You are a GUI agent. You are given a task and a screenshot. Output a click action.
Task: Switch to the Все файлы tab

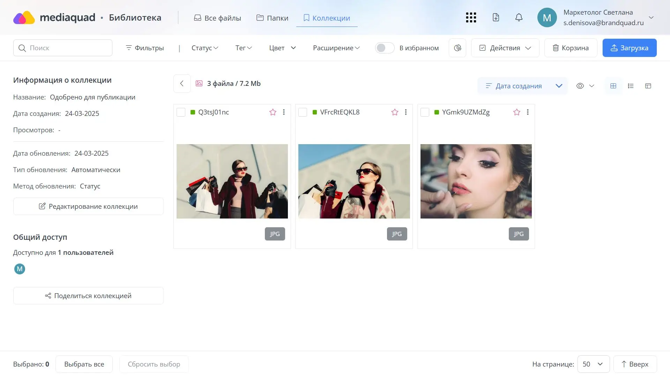point(217,18)
